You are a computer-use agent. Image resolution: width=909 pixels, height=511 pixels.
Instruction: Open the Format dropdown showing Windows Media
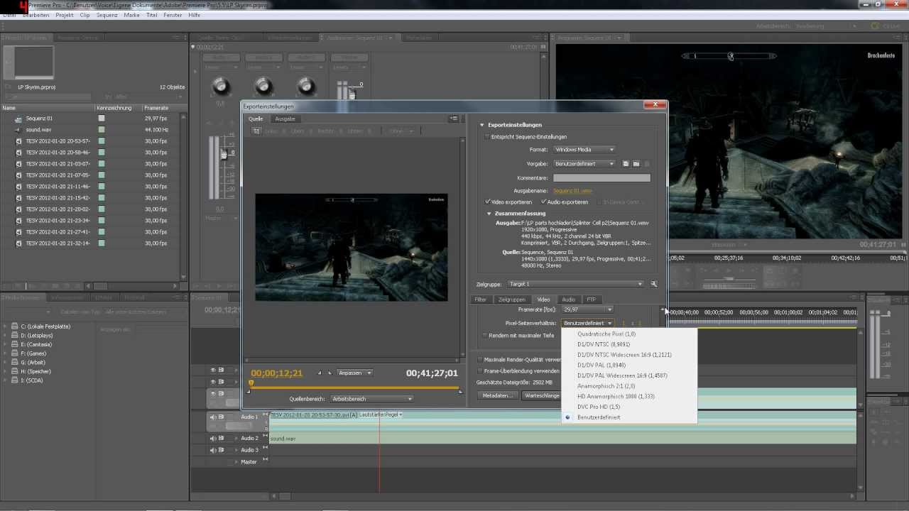point(584,150)
